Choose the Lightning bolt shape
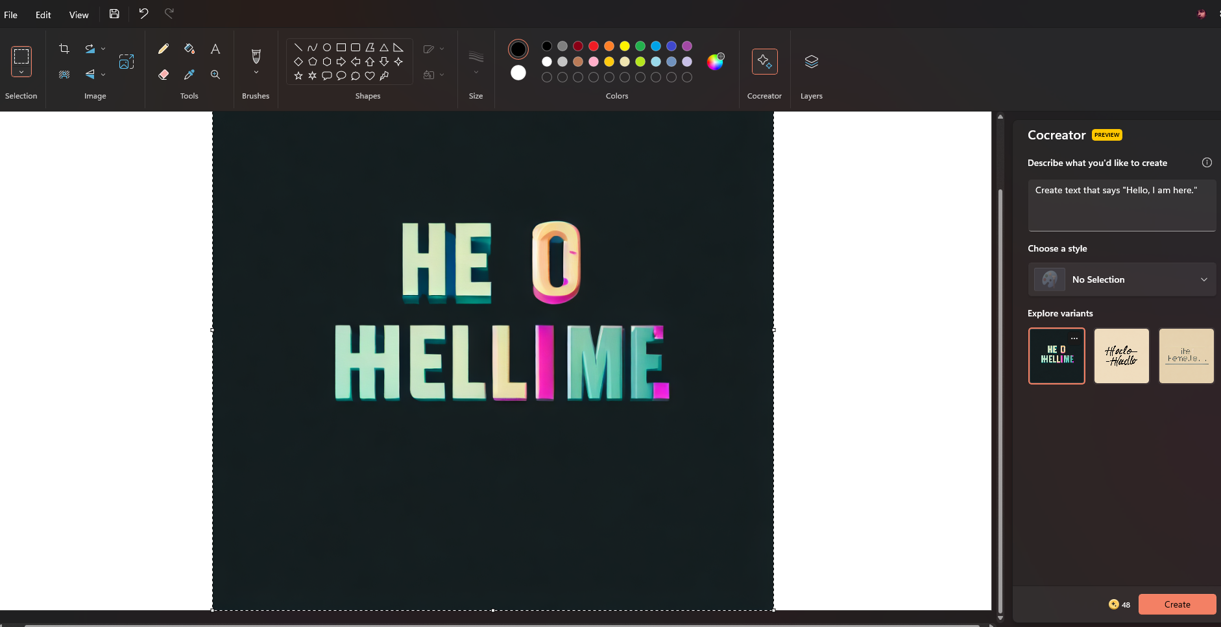This screenshot has width=1221, height=627. point(384,76)
